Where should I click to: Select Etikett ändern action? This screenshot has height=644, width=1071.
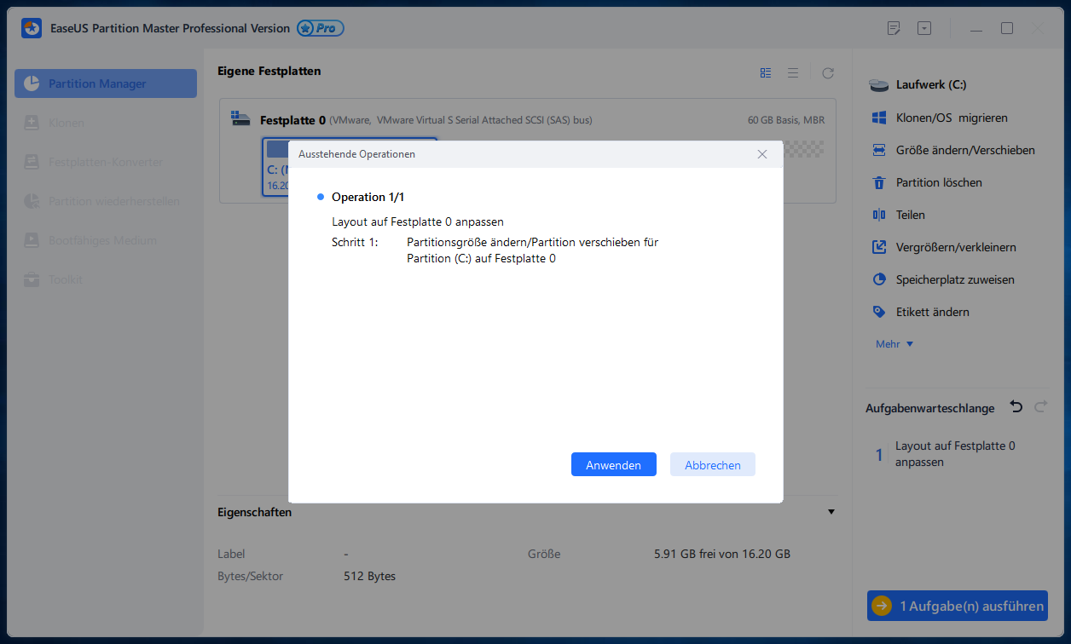[x=933, y=312]
